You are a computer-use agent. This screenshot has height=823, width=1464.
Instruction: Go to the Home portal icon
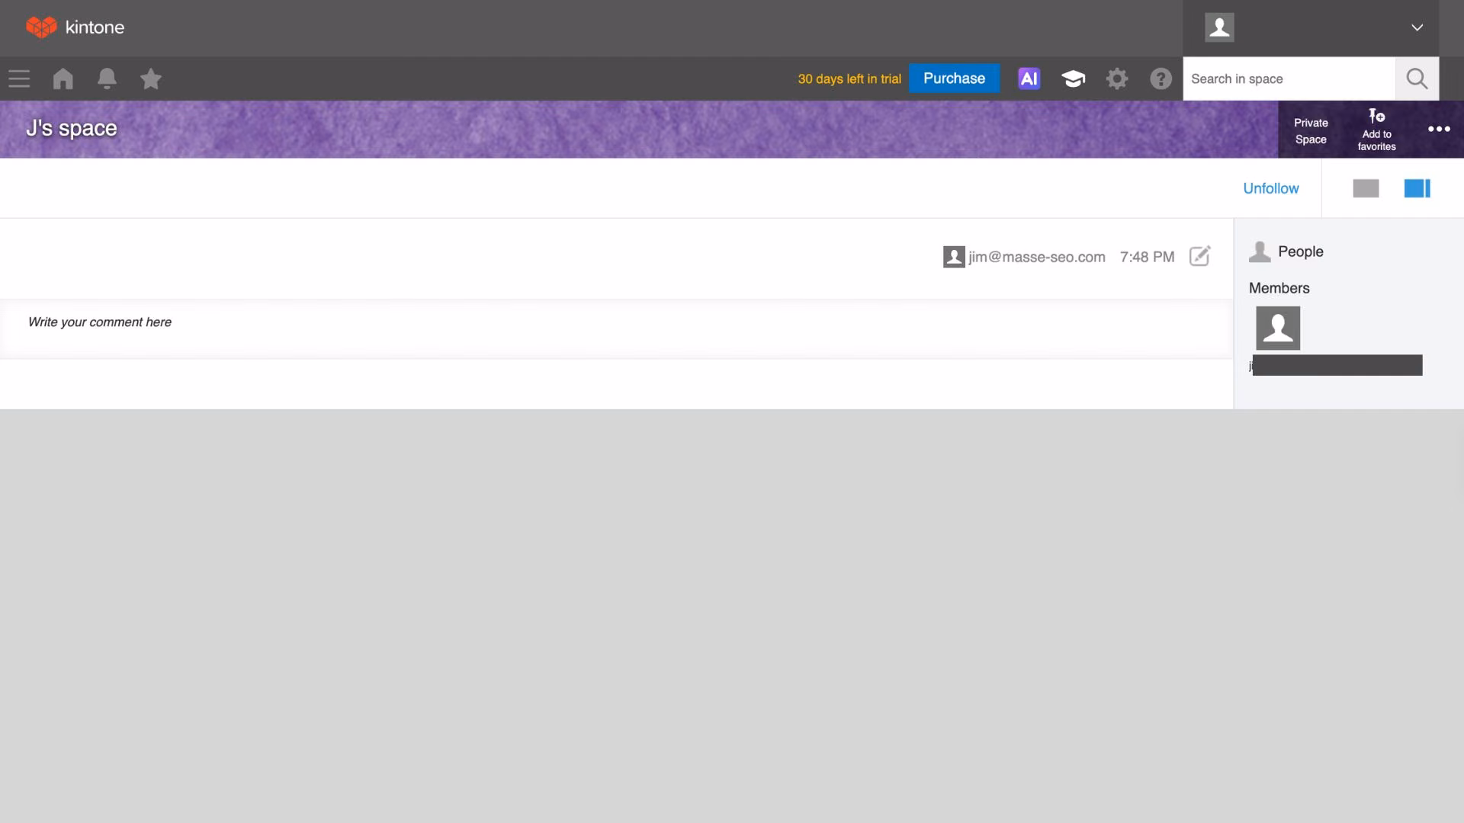pos(63,78)
